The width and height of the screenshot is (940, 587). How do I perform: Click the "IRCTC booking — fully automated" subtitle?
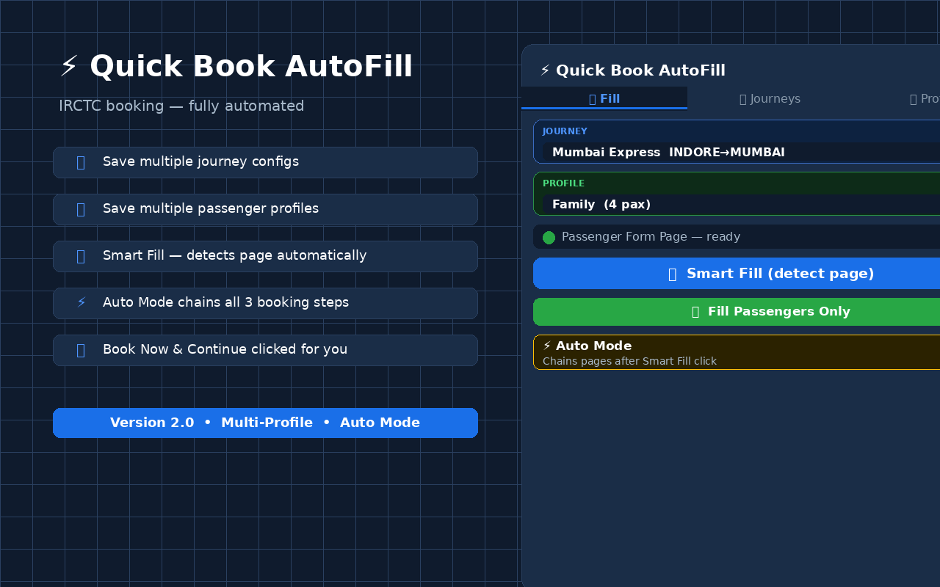coord(181,106)
